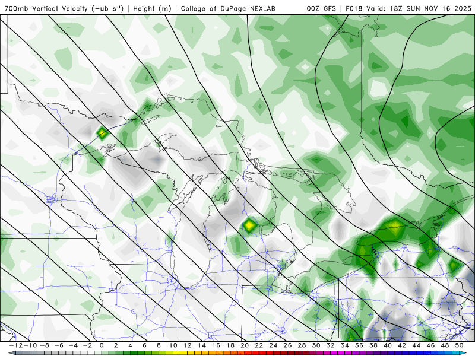Click the '46' value on color scale
Image resolution: width=475 pixels, height=356 pixels.
point(430,345)
